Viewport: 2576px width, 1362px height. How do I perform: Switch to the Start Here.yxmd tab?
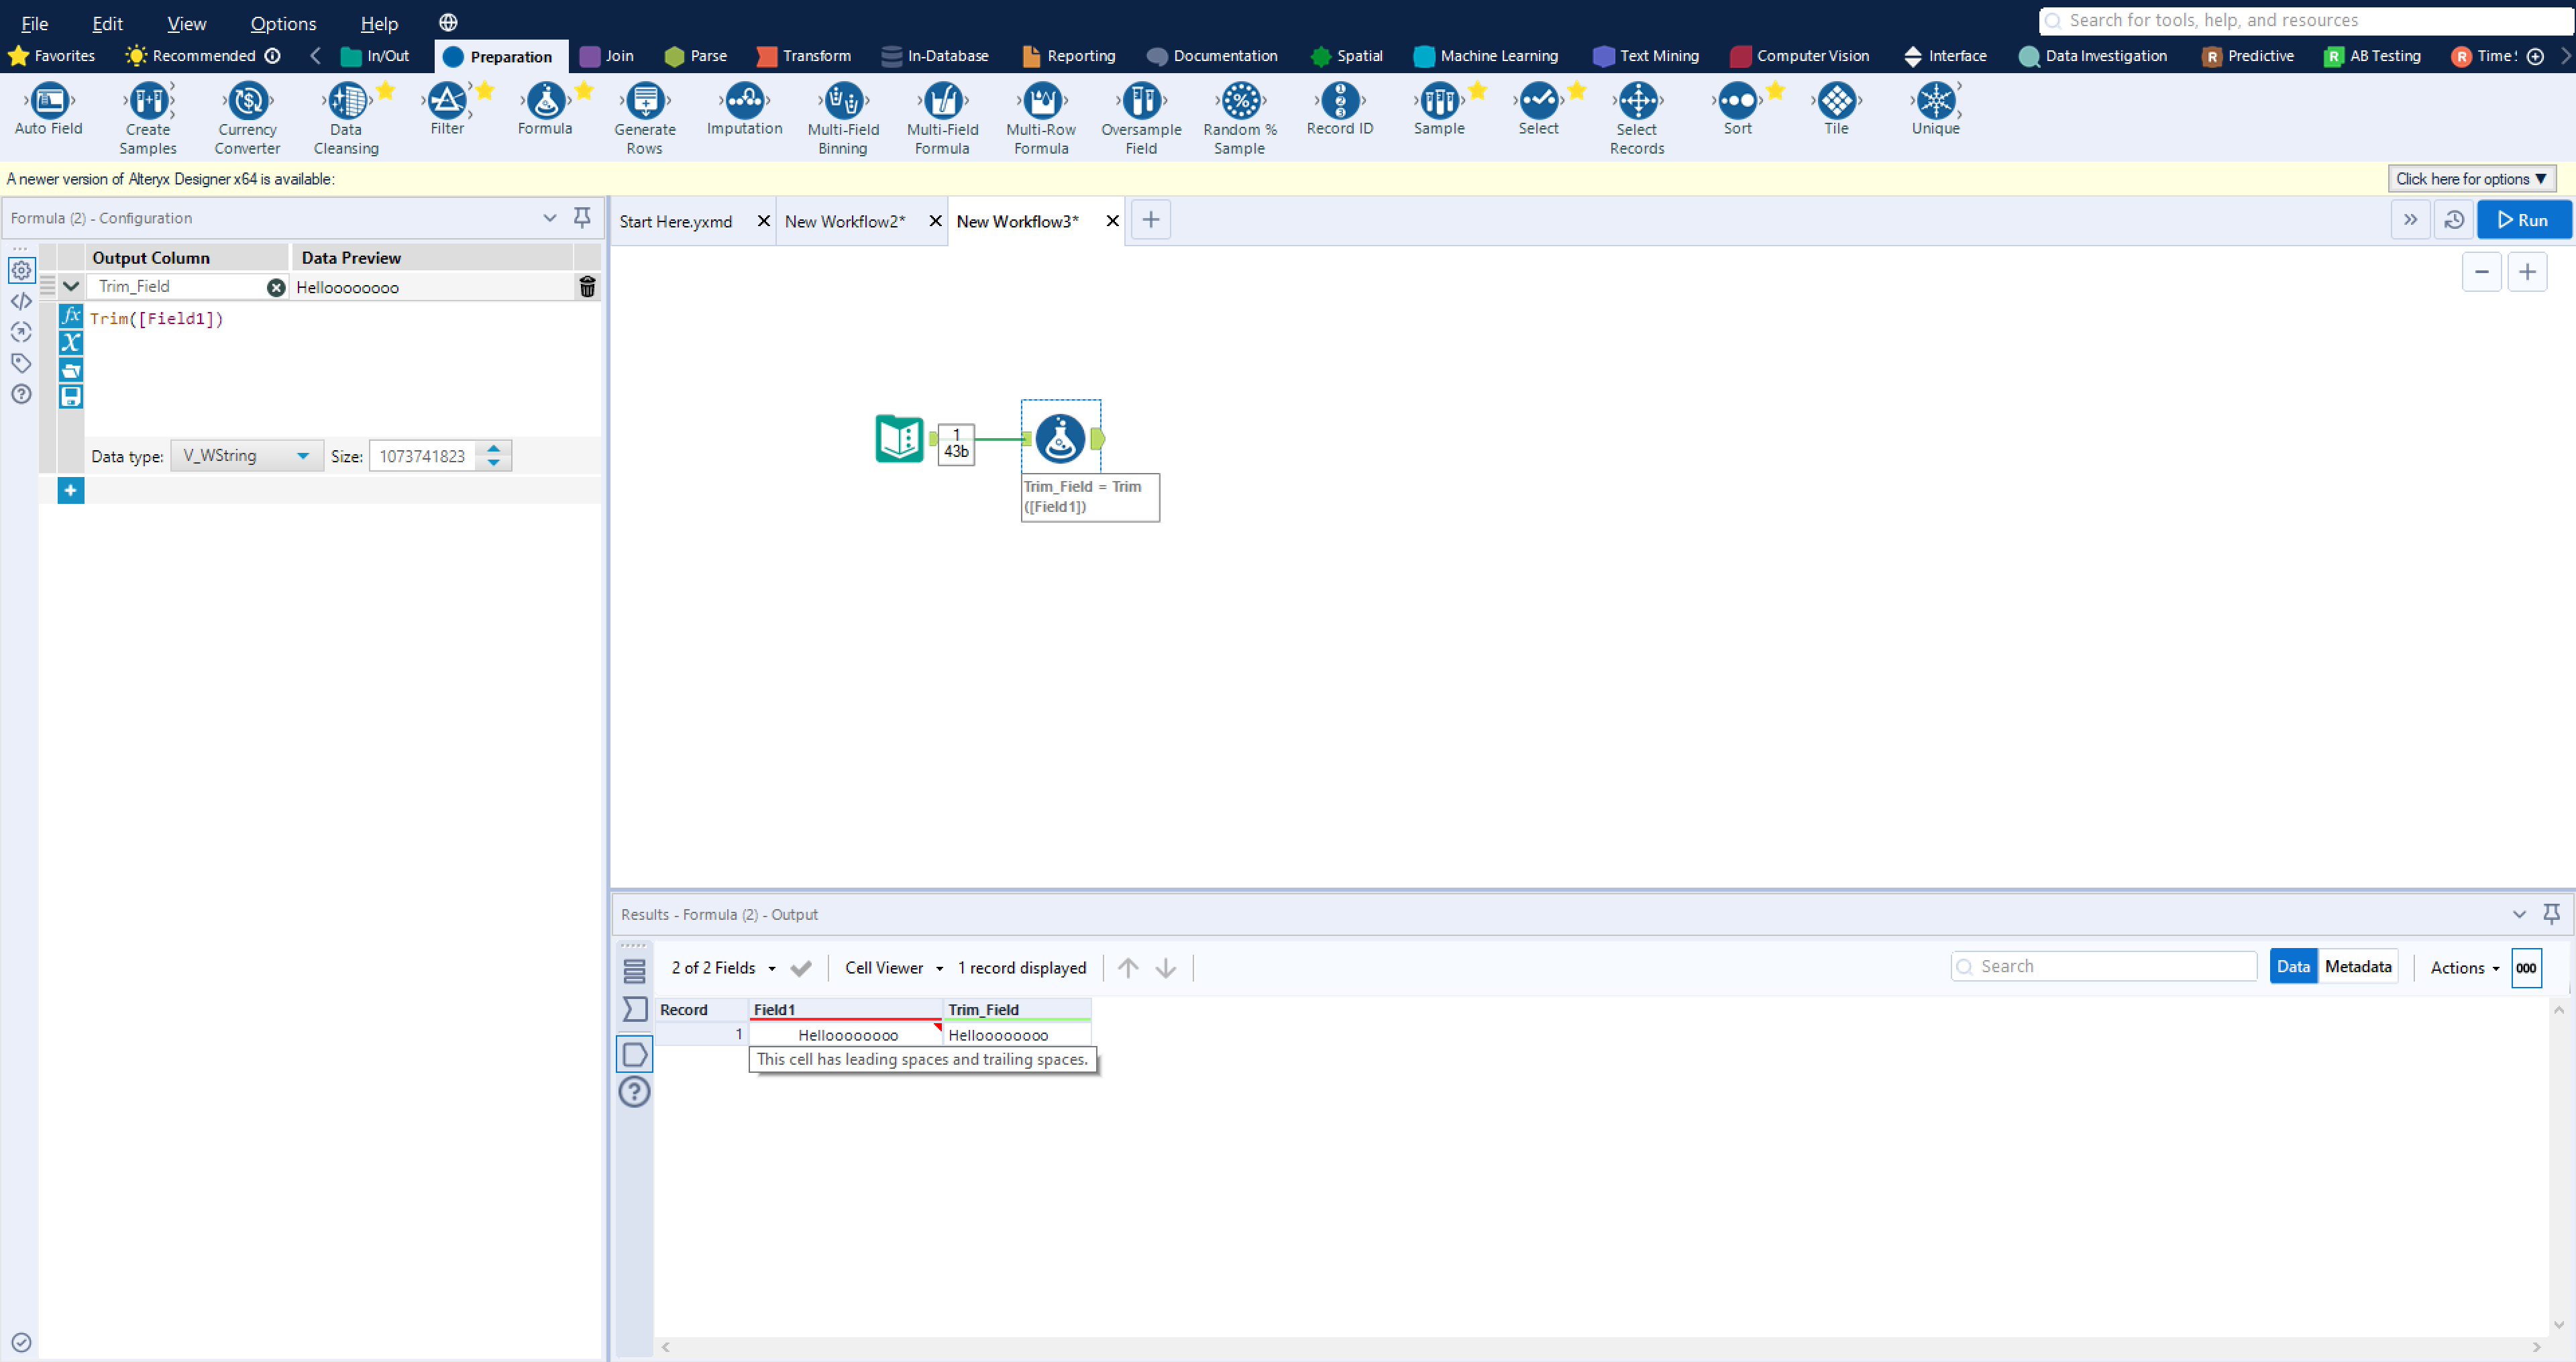676,220
